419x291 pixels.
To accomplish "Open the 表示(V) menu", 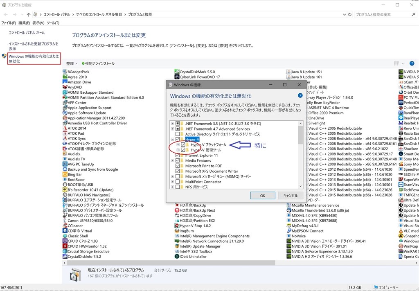I will click(38, 23).
